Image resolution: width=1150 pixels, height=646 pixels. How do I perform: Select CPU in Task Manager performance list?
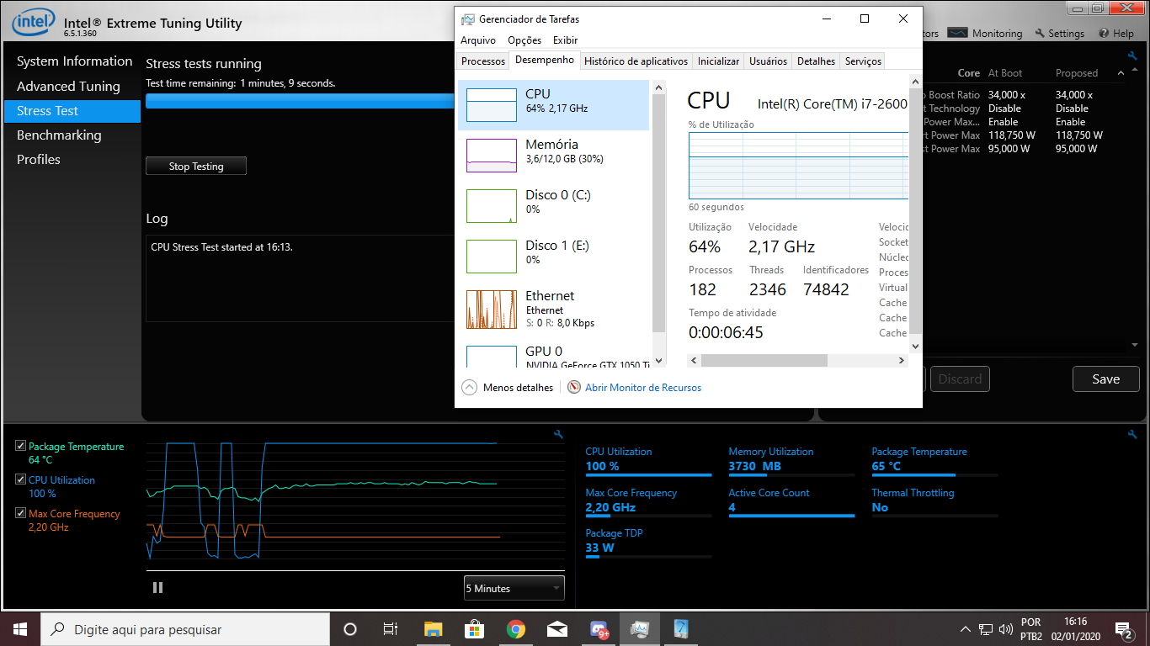(553, 105)
